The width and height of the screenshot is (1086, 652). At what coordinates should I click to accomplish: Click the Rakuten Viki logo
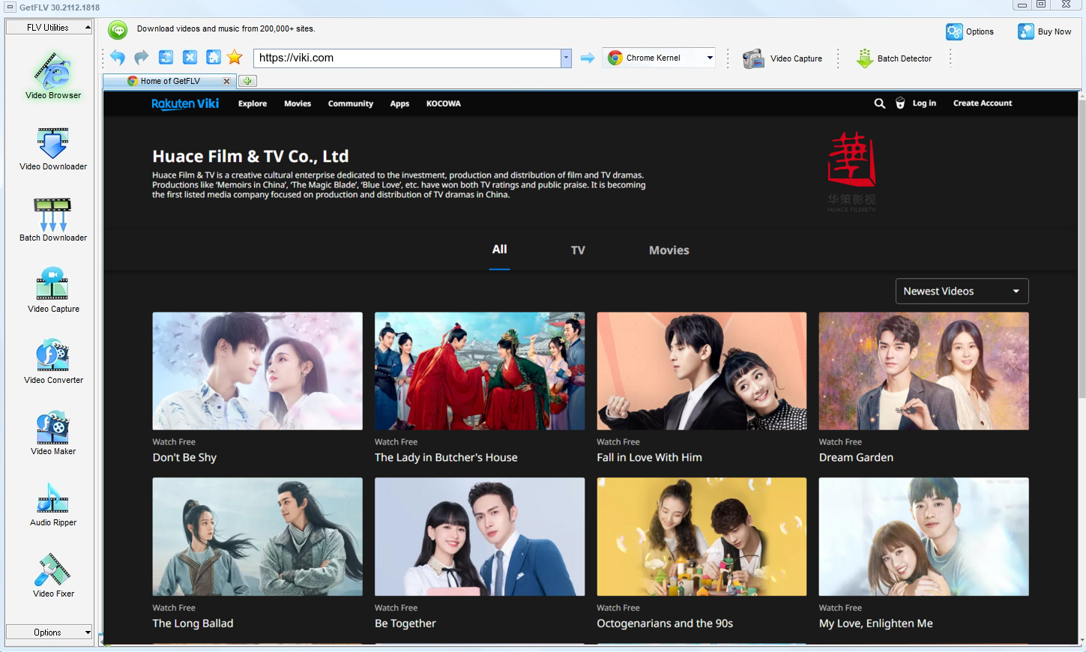(185, 103)
